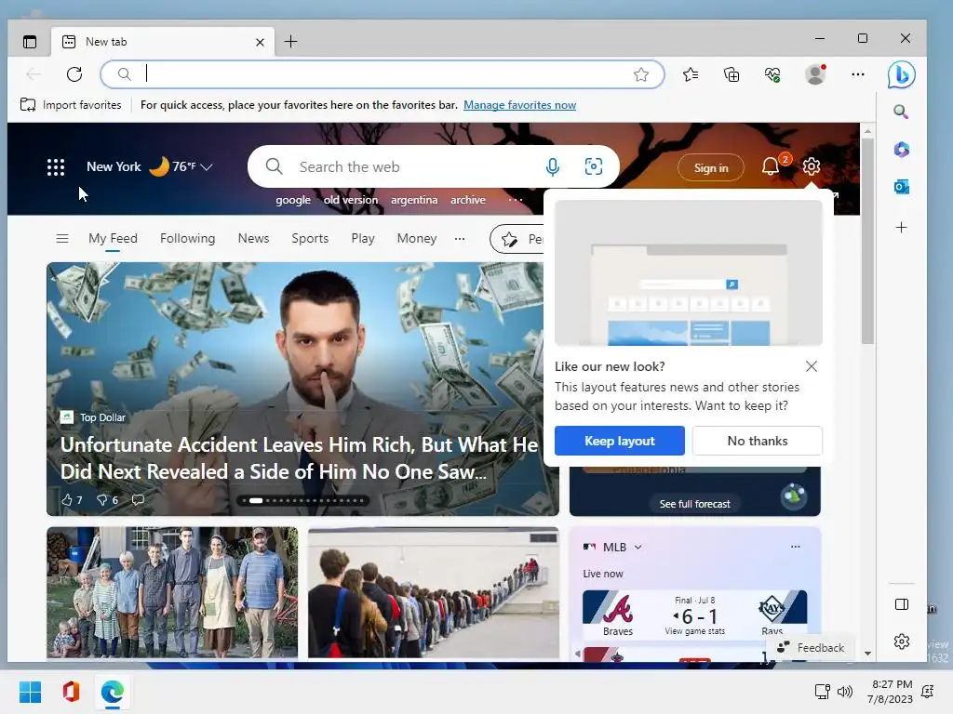Viewport: 953px width, 714px height.
Task: Open the profile avatar icon
Action: coord(815,74)
